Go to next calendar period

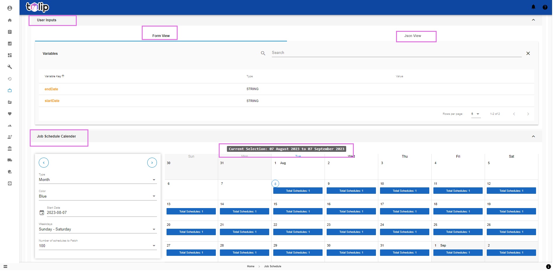[x=152, y=163]
